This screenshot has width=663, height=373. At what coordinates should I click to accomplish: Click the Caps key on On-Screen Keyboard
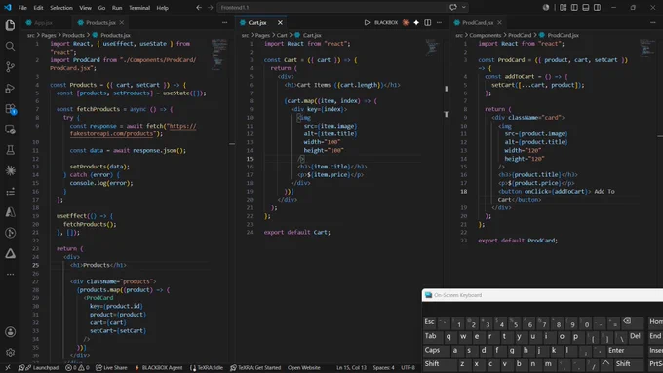(x=432, y=351)
